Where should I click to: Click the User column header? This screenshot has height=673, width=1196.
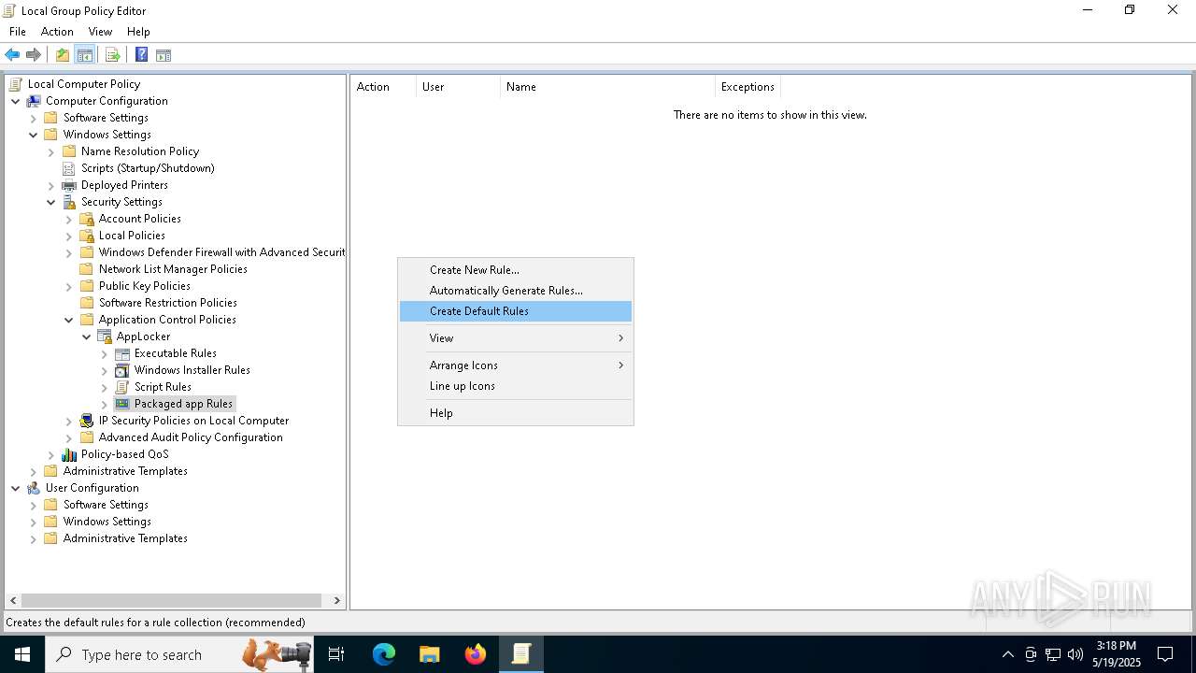click(458, 87)
